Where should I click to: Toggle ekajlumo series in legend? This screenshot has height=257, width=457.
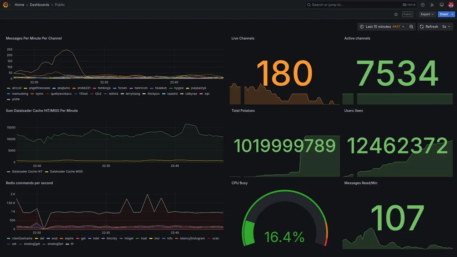point(64,88)
